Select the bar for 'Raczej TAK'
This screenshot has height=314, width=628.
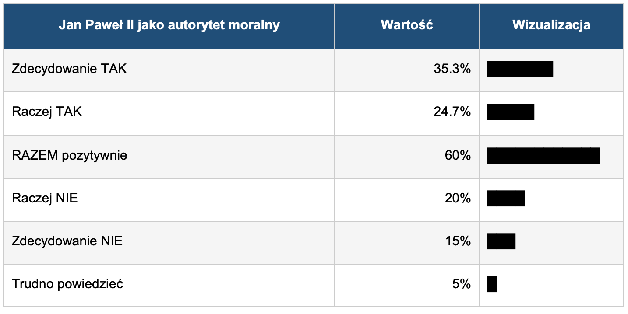[511, 112]
